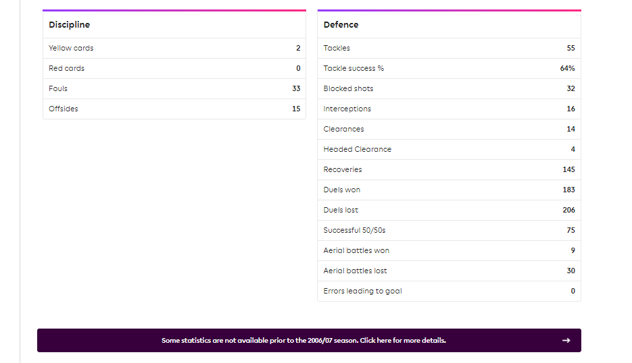Select the Defence section heading
This screenshot has width=632, height=363.
(341, 24)
